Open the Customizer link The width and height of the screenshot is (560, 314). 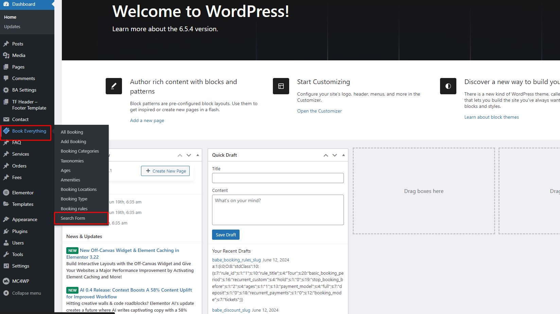coord(319,111)
